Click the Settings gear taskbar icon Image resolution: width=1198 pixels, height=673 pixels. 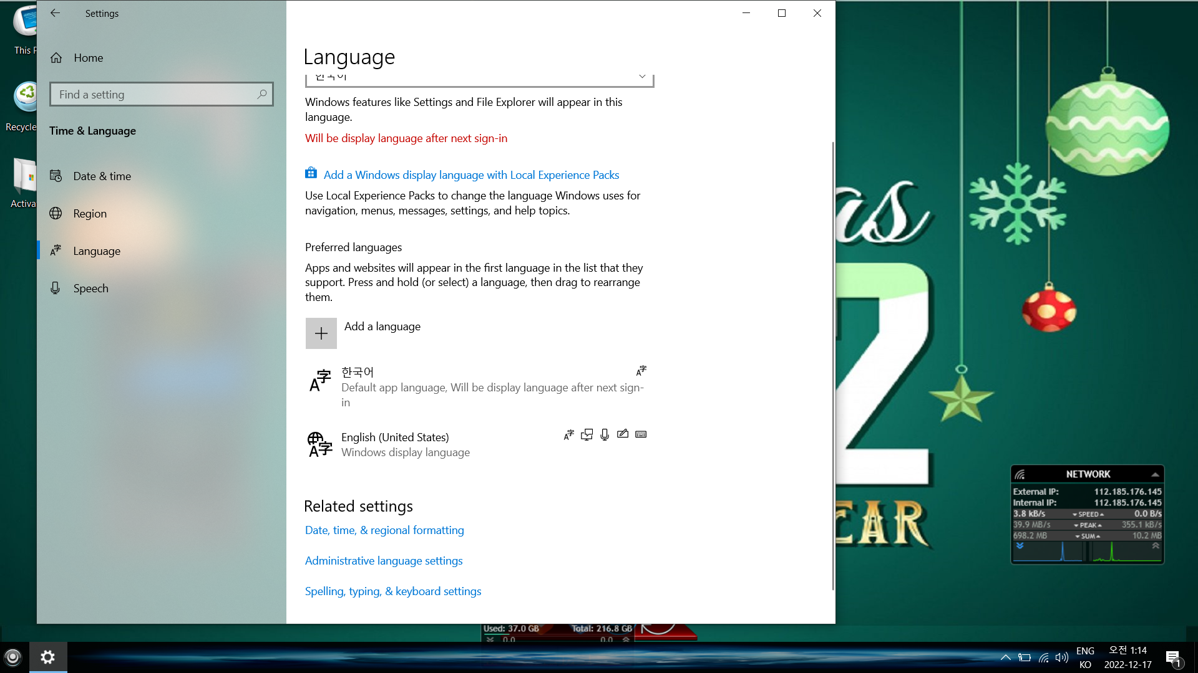(x=48, y=657)
